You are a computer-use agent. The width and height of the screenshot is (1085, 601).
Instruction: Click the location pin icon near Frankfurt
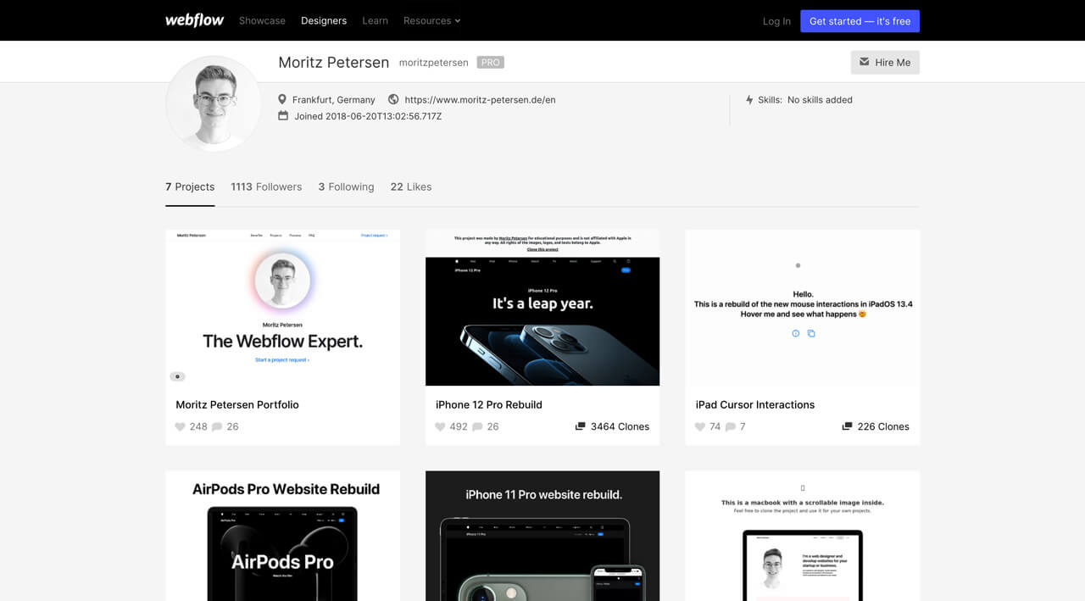(x=282, y=99)
